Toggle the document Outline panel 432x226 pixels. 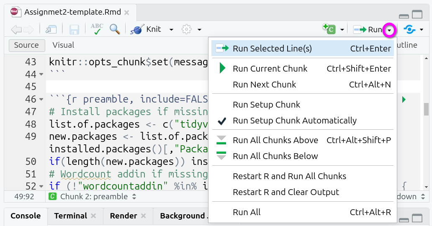point(407,45)
